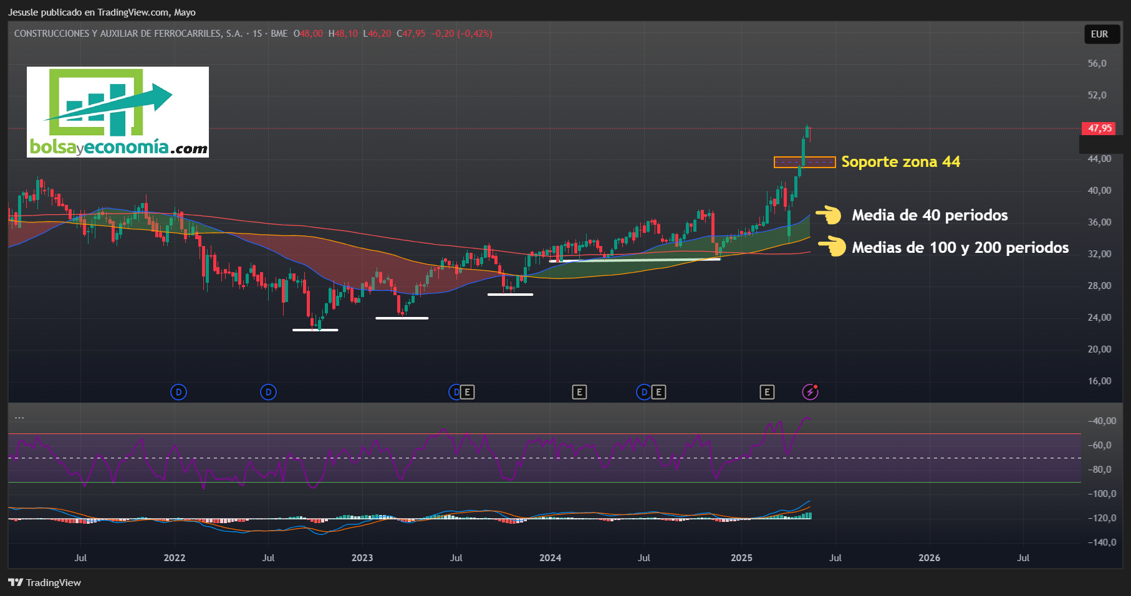Click the red 47,95 current price label
Image resolution: width=1131 pixels, height=596 pixels.
point(1099,128)
